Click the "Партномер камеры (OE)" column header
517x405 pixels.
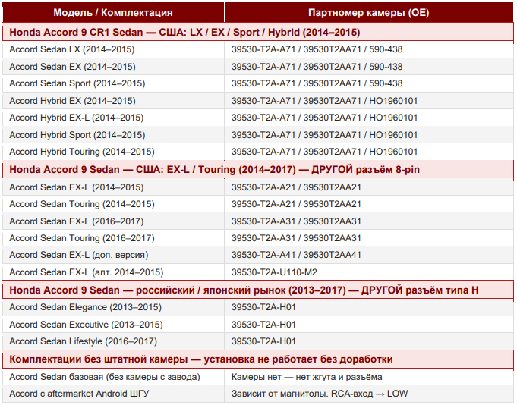point(369,12)
